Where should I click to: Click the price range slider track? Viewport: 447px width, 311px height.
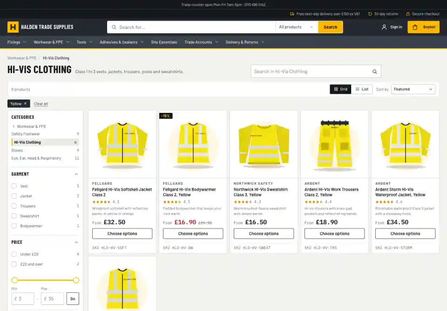[x=45, y=280]
